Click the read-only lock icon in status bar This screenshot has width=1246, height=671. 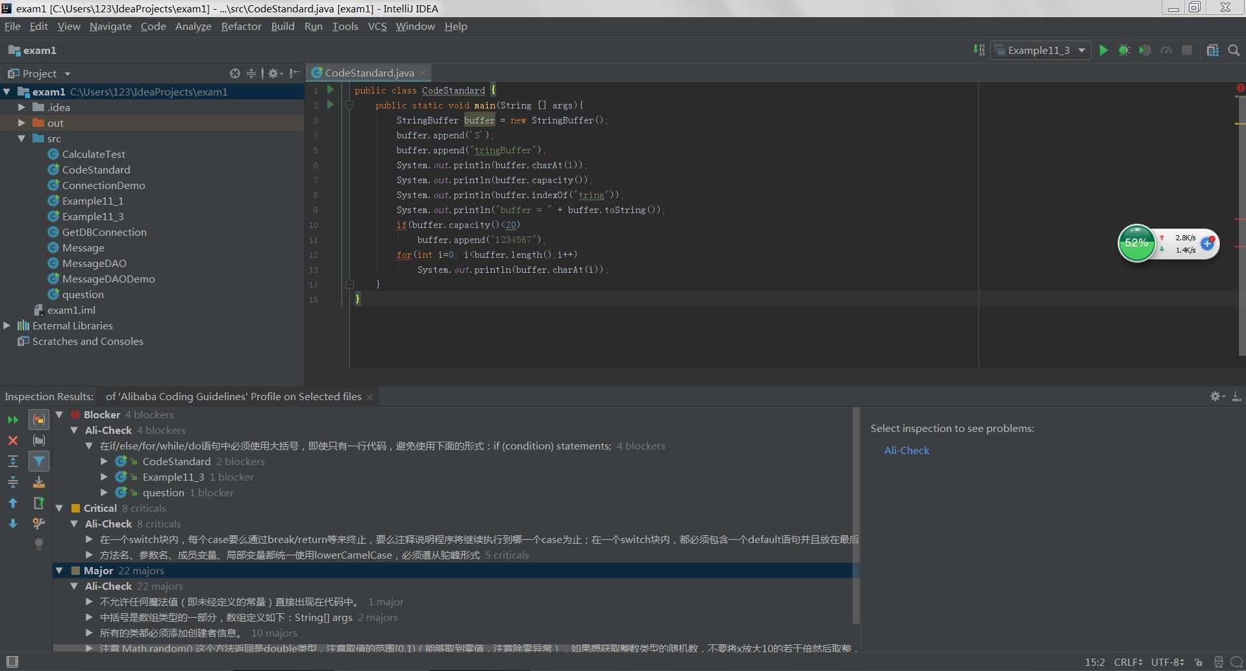click(x=1199, y=663)
